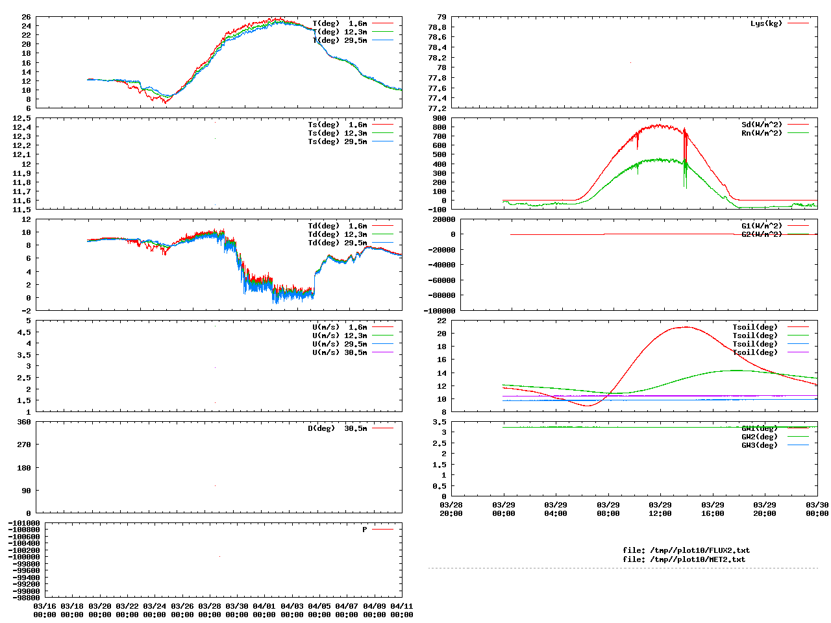The image size is (831, 623).
Task: Click the 'Td(deg) 12.3m' legend label
Action: tap(338, 234)
